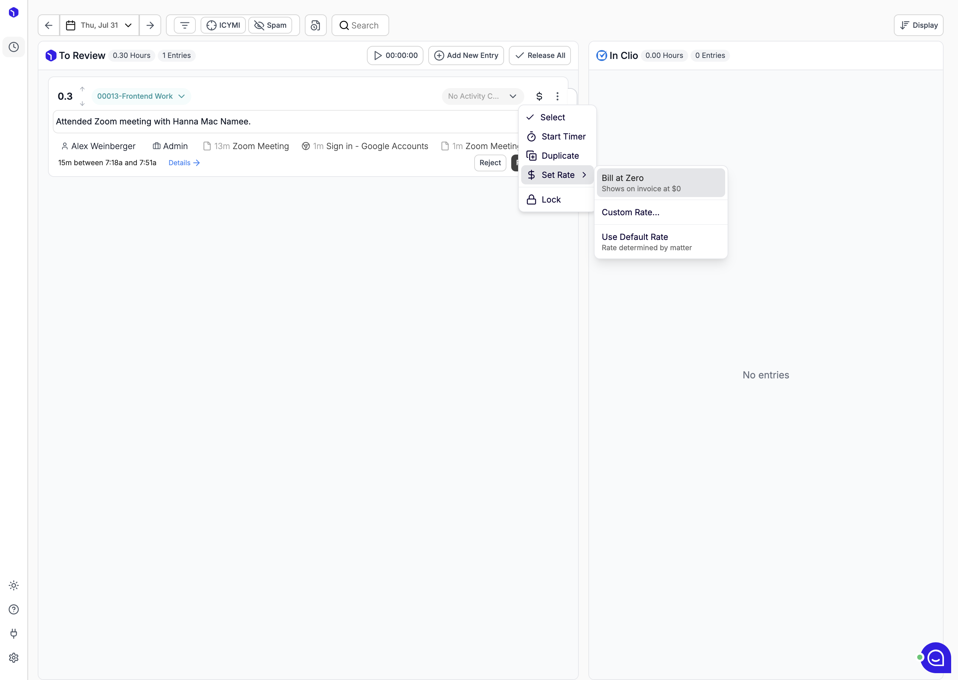Click the 13m Zoom Meeting activity
The height and width of the screenshot is (680, 958).
[x=246, y=146]
